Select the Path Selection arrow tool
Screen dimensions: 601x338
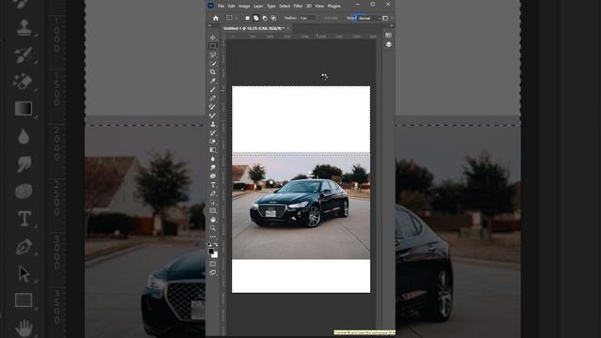point(213,203)
